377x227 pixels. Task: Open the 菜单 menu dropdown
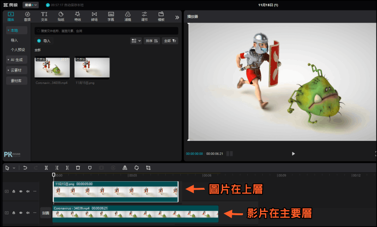31,5
